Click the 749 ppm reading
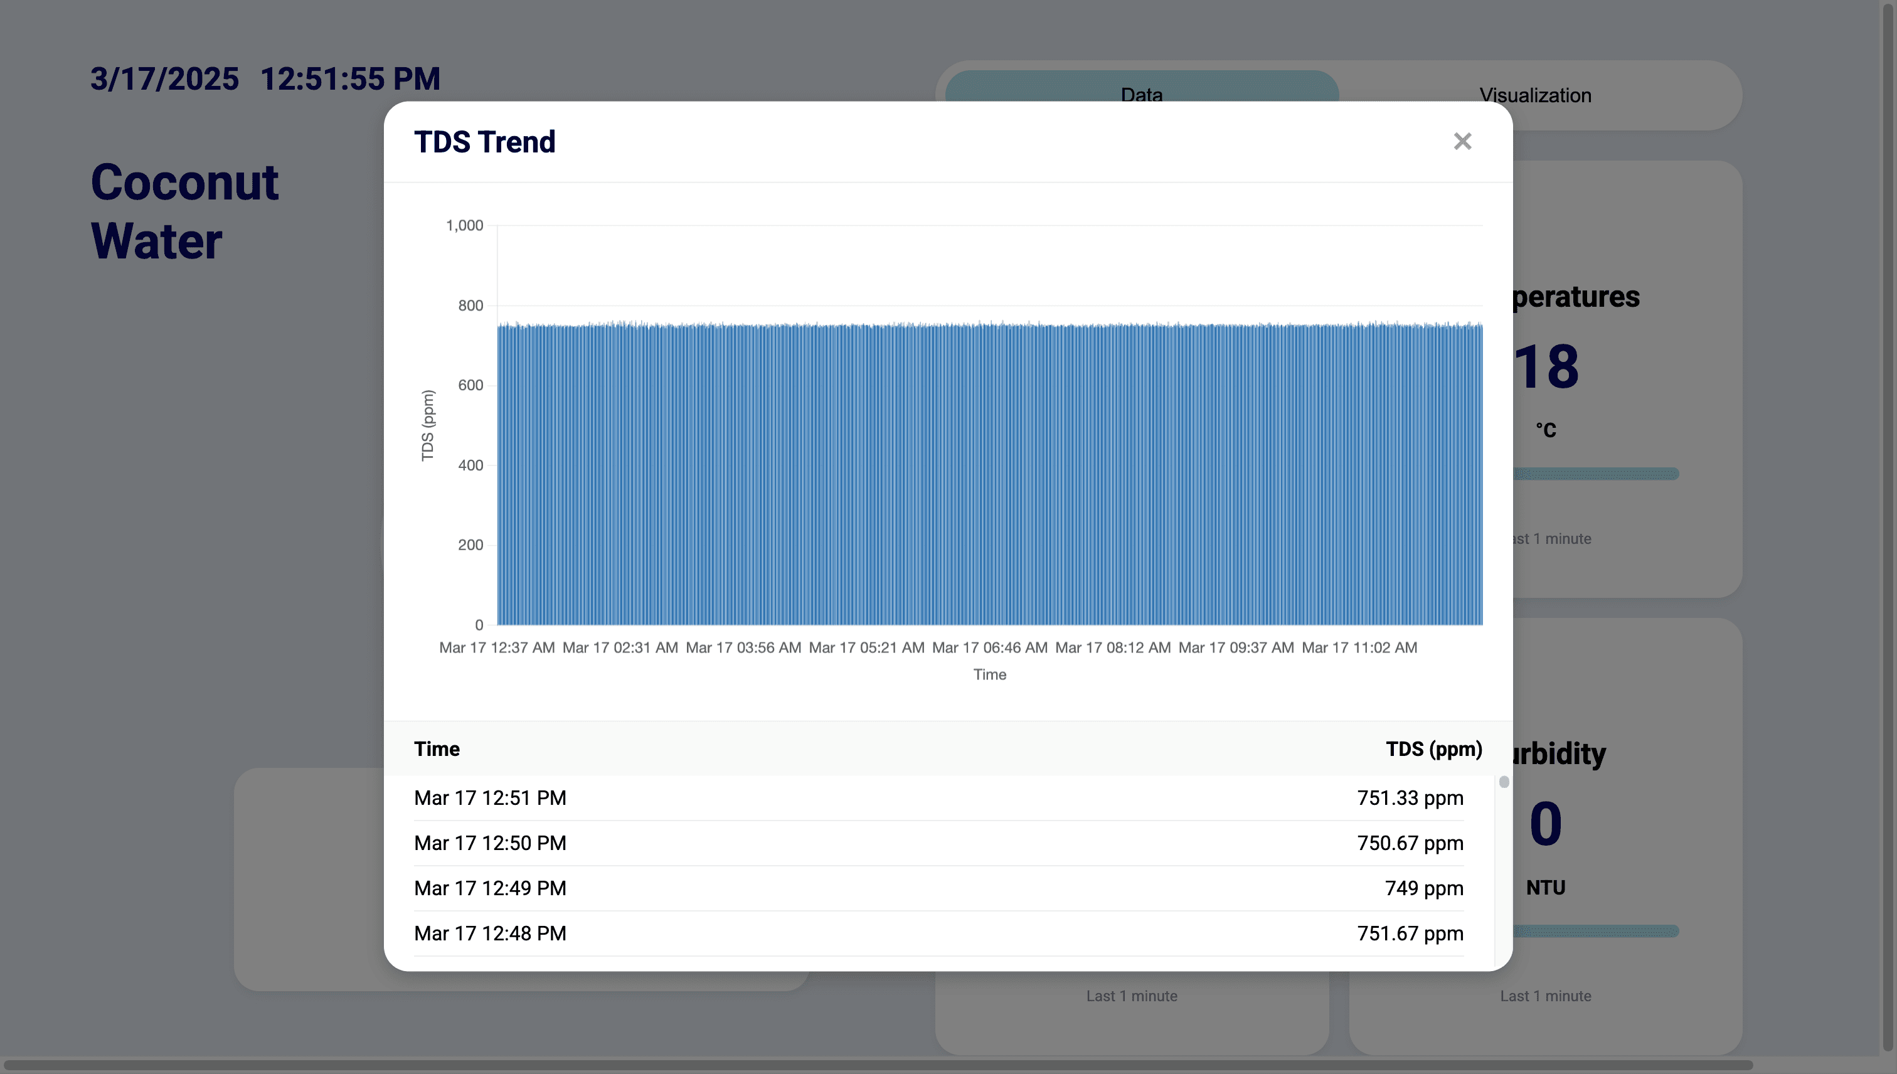1897x1074 pixels. tap(1423, 888)
